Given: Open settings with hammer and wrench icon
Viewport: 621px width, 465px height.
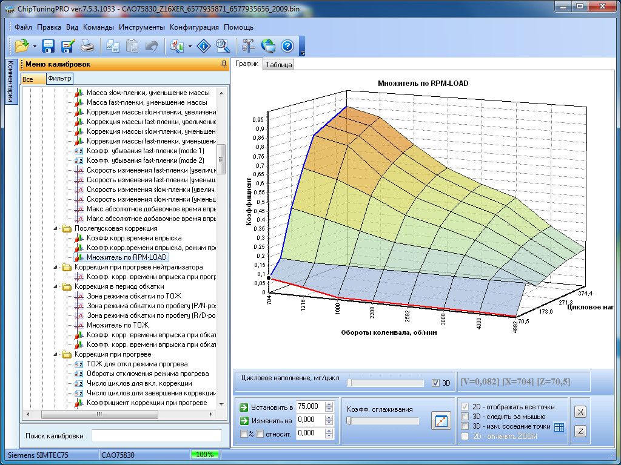Looking at the screenshot, I should (x=249, y=45).
